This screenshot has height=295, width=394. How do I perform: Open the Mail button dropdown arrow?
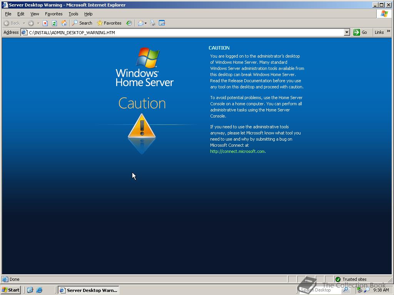[x=146, y=23]
